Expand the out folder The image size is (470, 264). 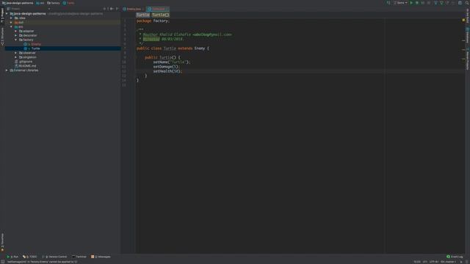(12, 23)
